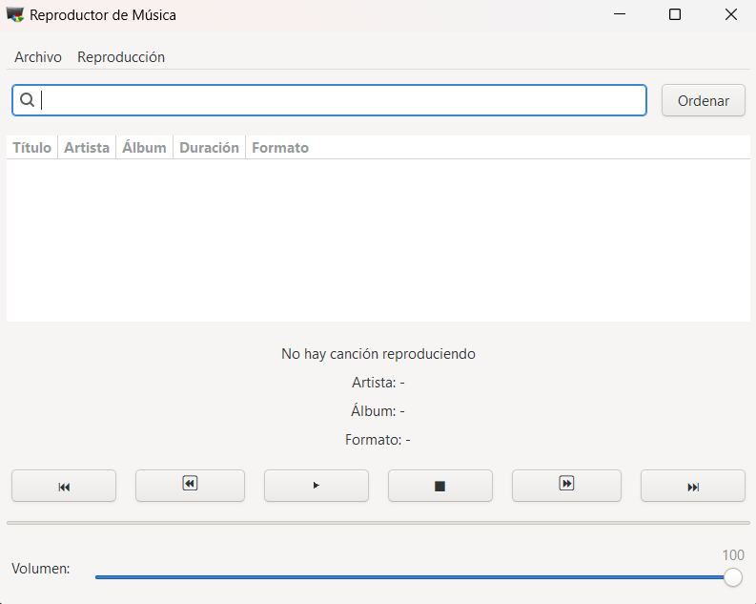
Task: Open the Reproducción menu
Action: [121, 57]
